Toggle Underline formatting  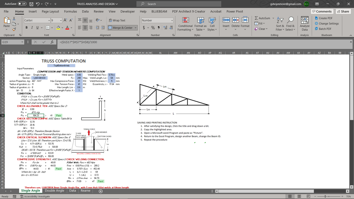37,28
